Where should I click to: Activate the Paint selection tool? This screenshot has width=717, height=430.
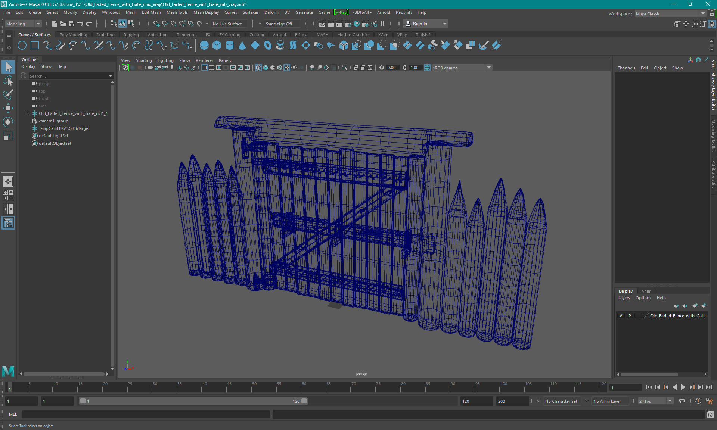pos(8,94)
